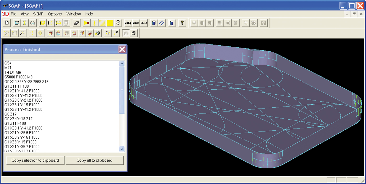Open the View menu
Viewport: 366px width, 184px height.
(25, 14)
